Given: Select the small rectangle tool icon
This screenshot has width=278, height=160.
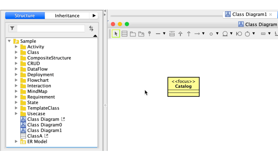Looking at the screenshot, I should [263, 34].
